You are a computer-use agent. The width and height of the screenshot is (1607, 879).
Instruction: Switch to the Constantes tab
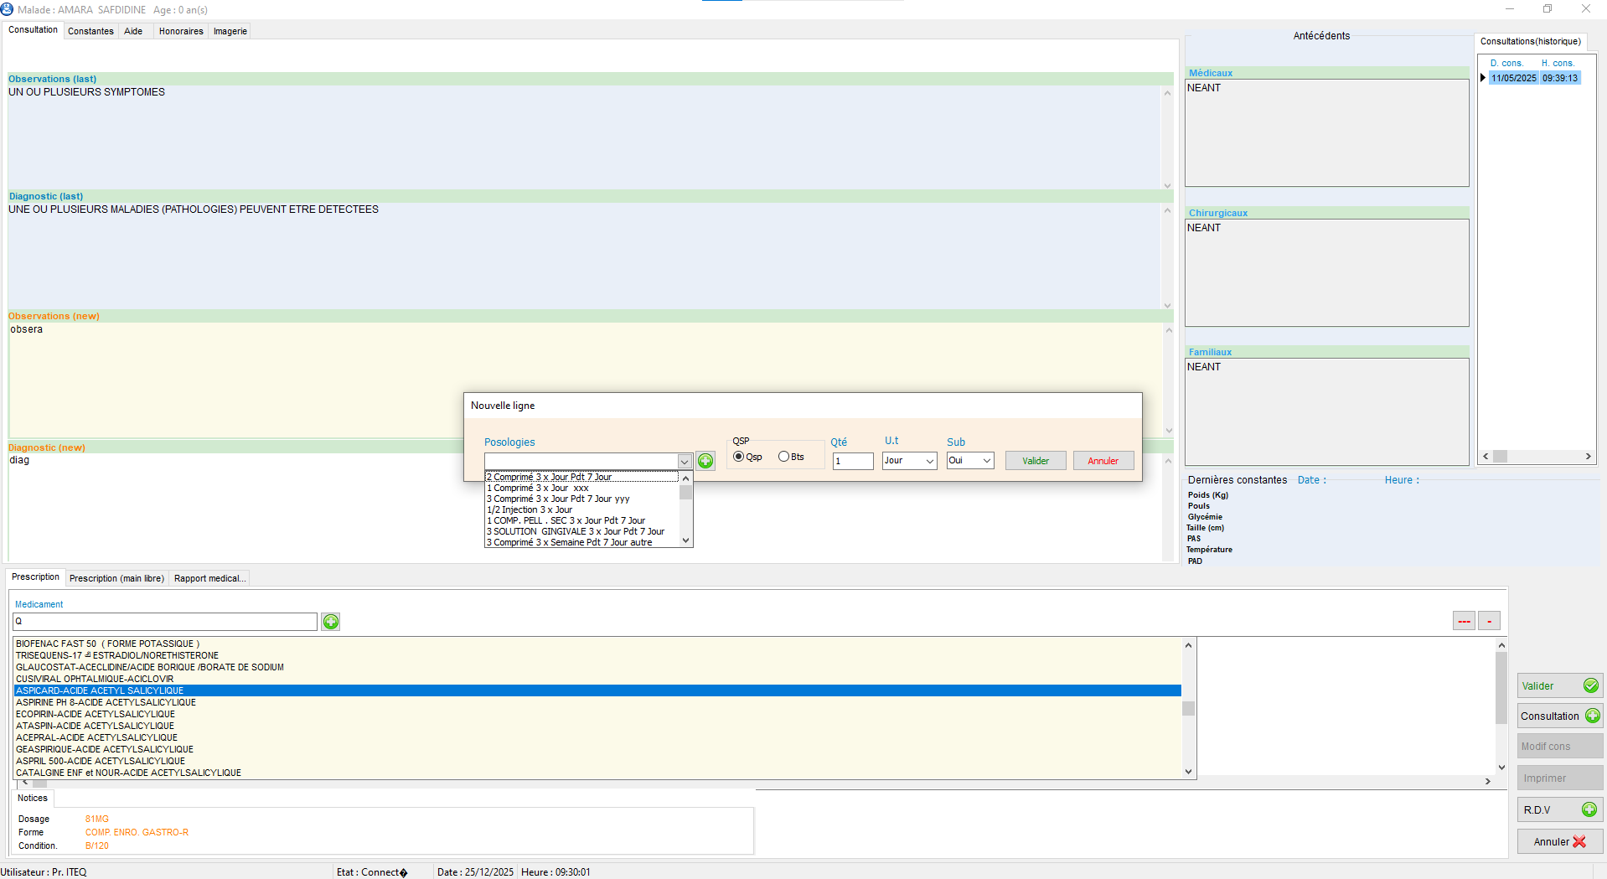click(90, 31)
